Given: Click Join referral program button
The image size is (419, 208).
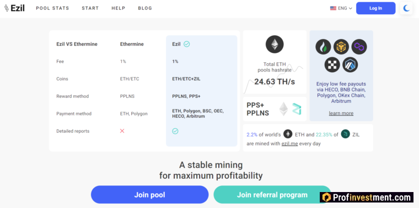Looking at the screenshot, I should (x=272, y=195).
